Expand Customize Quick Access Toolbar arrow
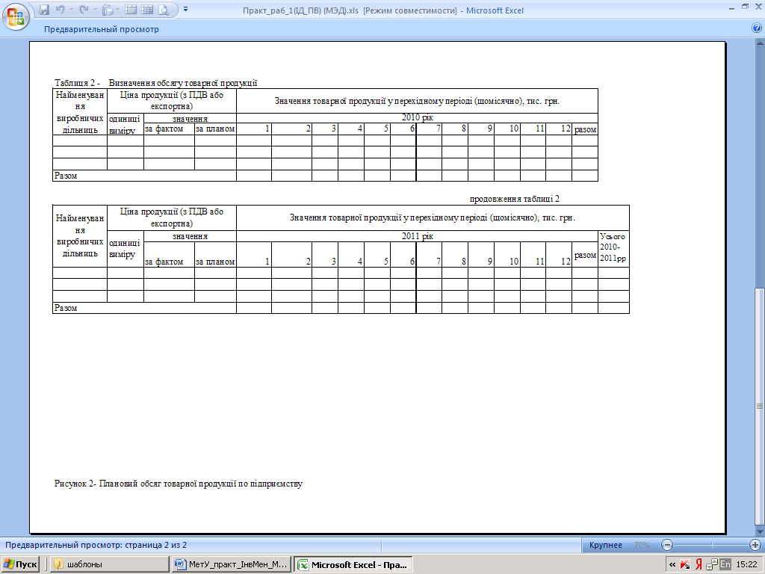 click(x=185, y=10)
